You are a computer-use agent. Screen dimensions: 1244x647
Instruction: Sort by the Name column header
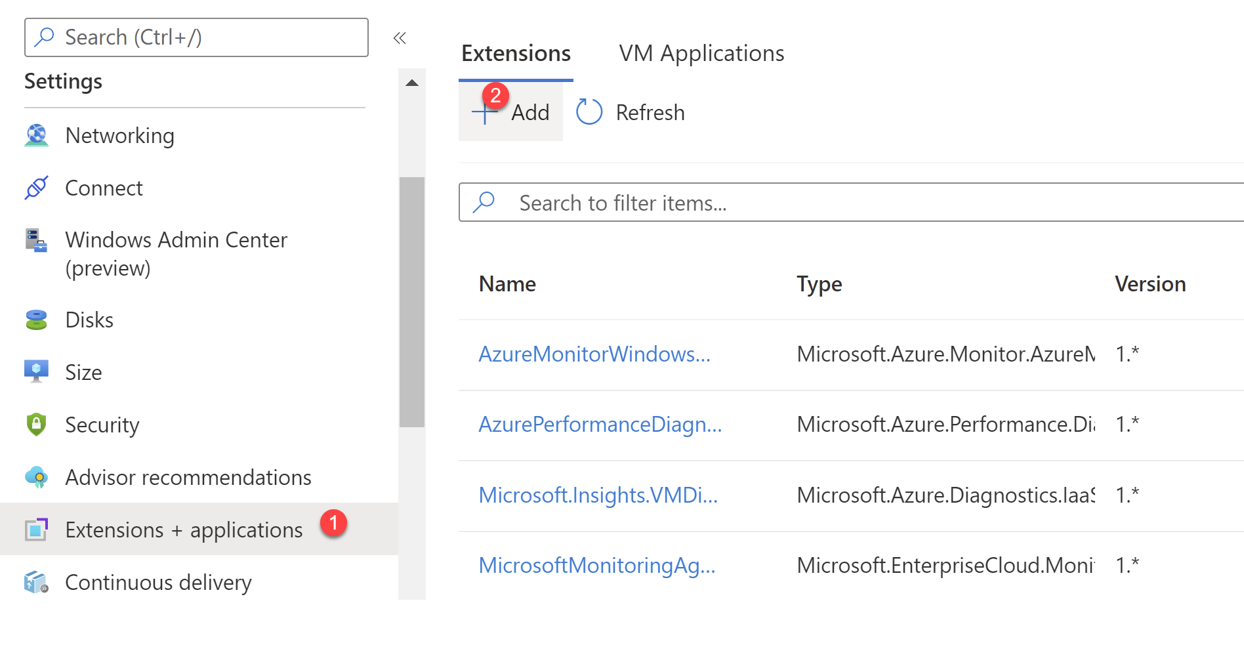tap(507, 283)
